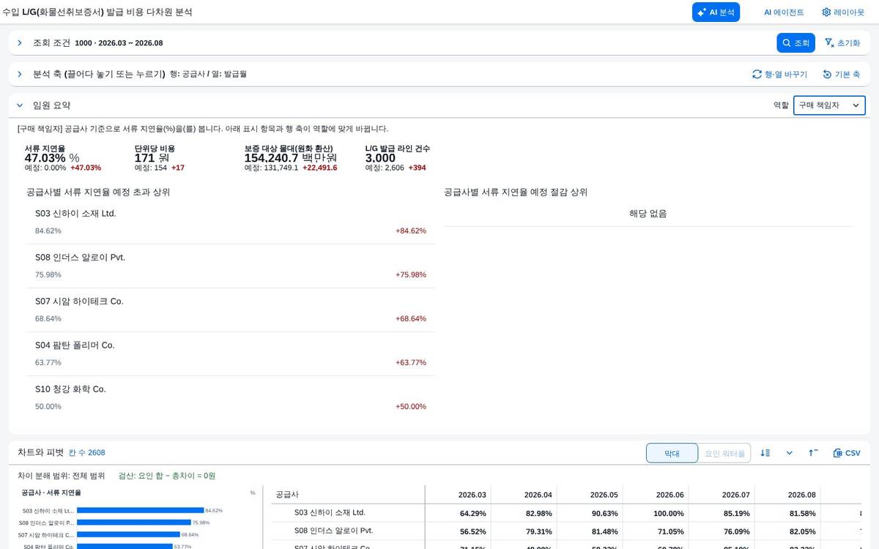Click the collapse-up arrow icon
This screenshot has width=879, height=549.
click(x=813, y=453)
